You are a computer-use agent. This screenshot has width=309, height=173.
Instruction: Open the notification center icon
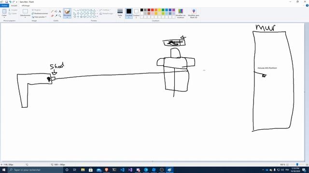pos(304,170)
